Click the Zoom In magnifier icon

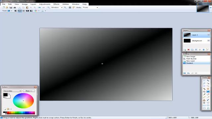pyautogui.click(x=65, y=8)
